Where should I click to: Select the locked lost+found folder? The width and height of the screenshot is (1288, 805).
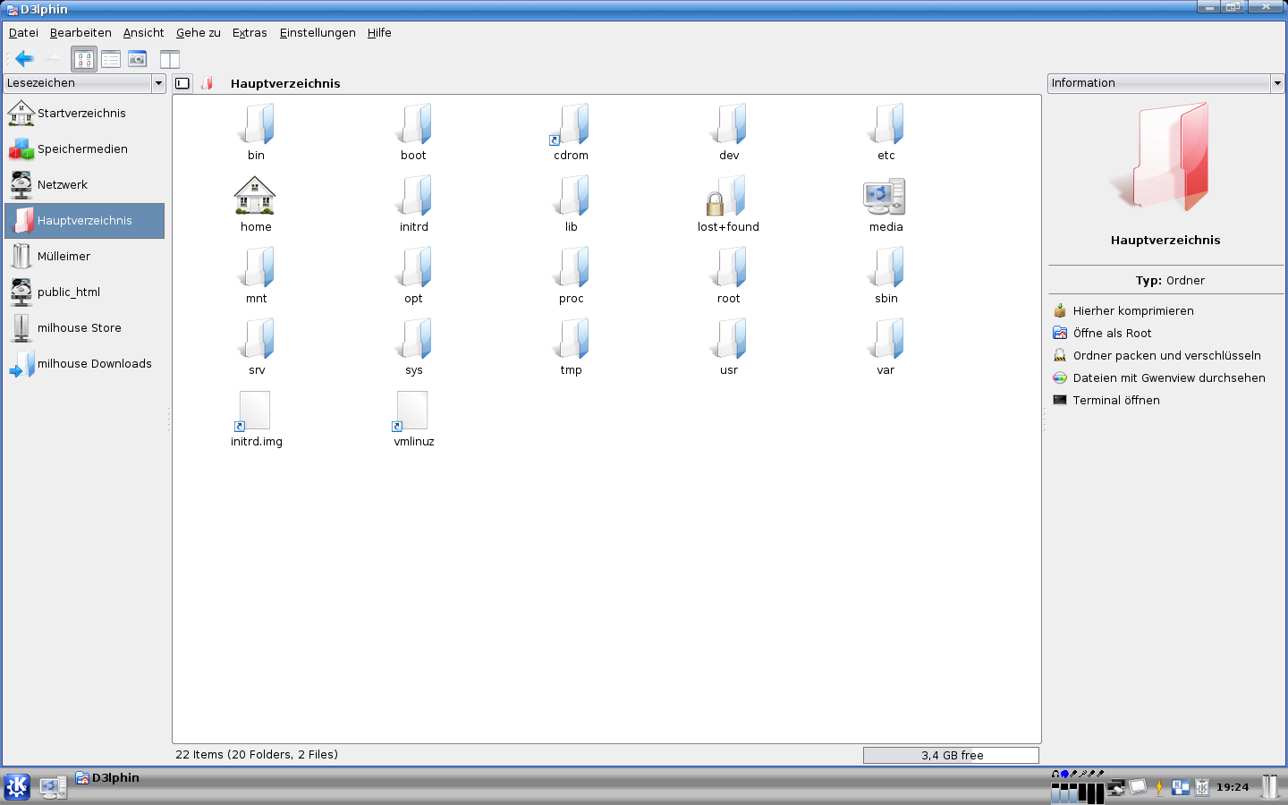(x=728, y=197)
